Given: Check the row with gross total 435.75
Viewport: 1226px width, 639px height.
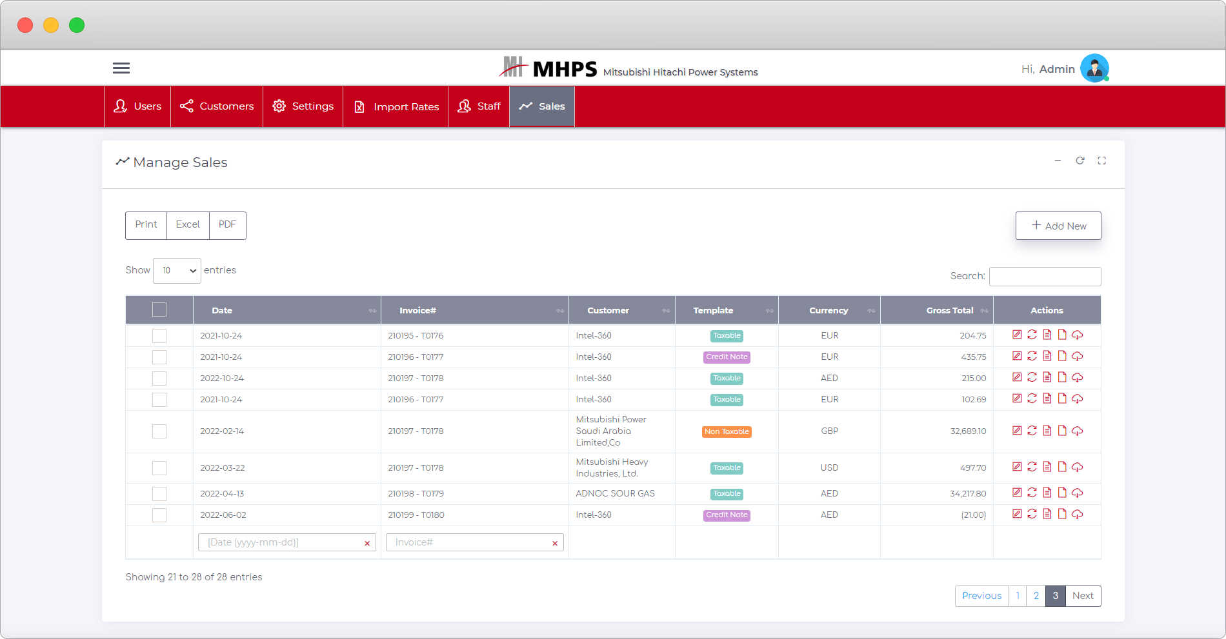Looking at the screenshot, I should coord(159,357).
